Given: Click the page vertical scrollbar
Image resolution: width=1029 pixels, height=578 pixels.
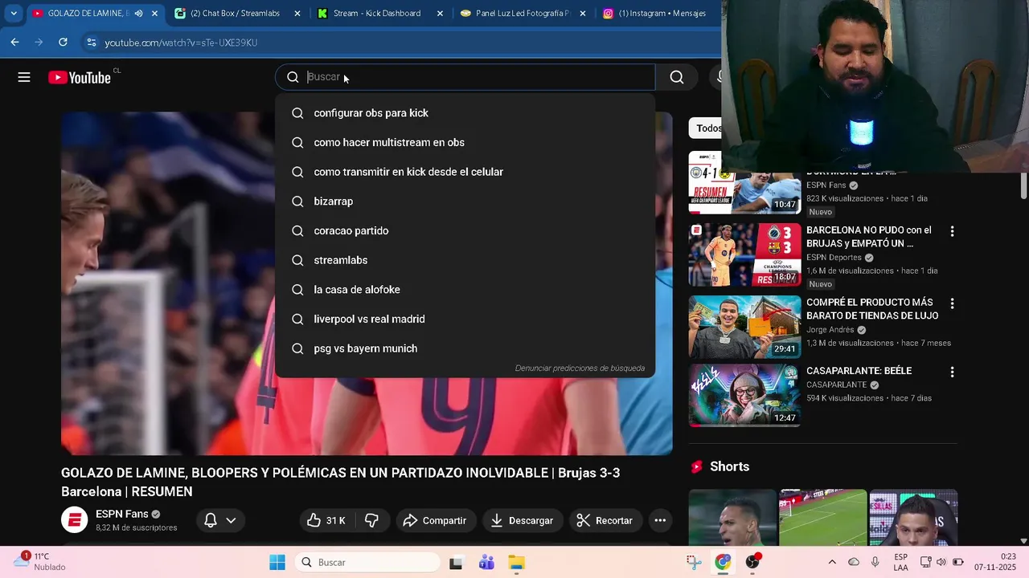Looking at the screenshot, I should 1023,186.
